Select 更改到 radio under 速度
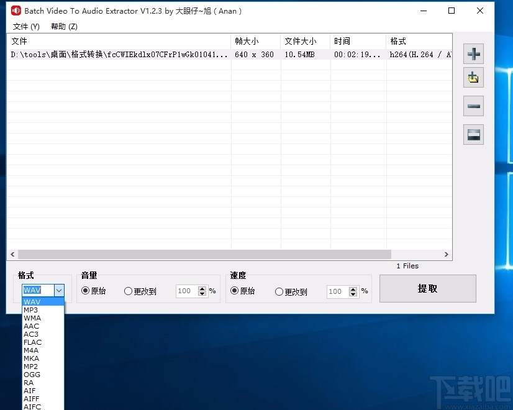The height and width of the screenshot is (410, 513). (x=278, y=291)
